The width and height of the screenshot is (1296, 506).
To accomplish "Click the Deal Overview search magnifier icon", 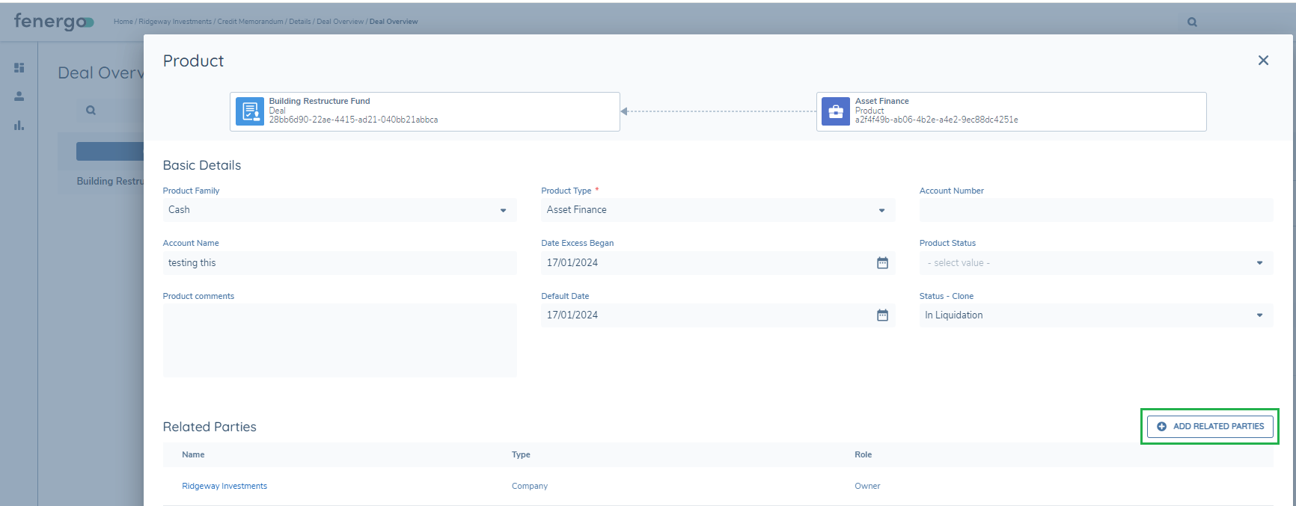I will coord(91,111).
